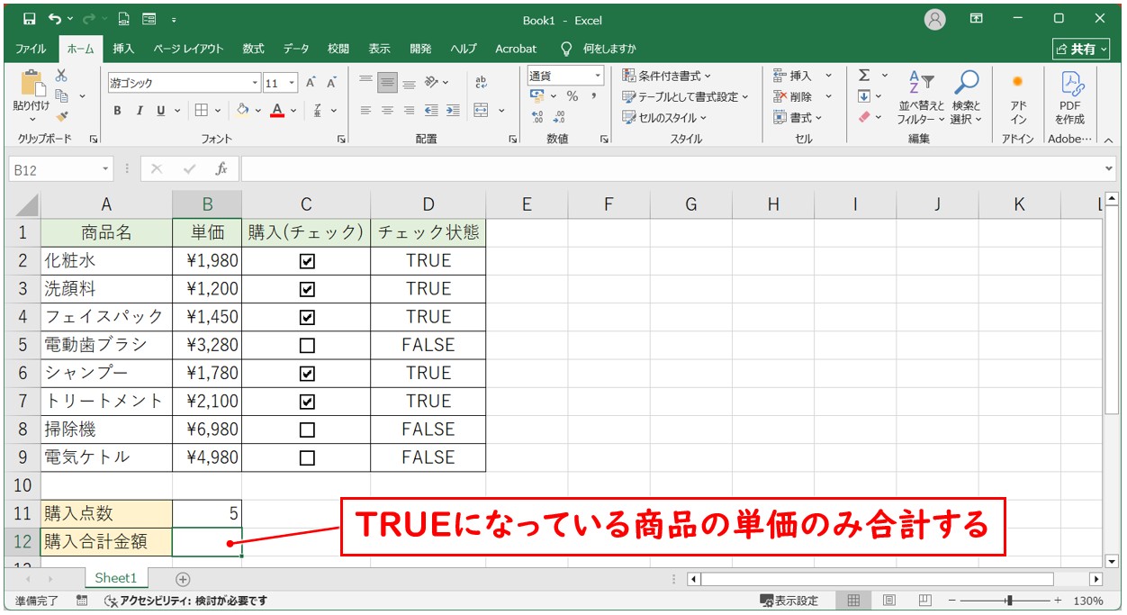Toggle Italic formatting

[x=140, y=111]
